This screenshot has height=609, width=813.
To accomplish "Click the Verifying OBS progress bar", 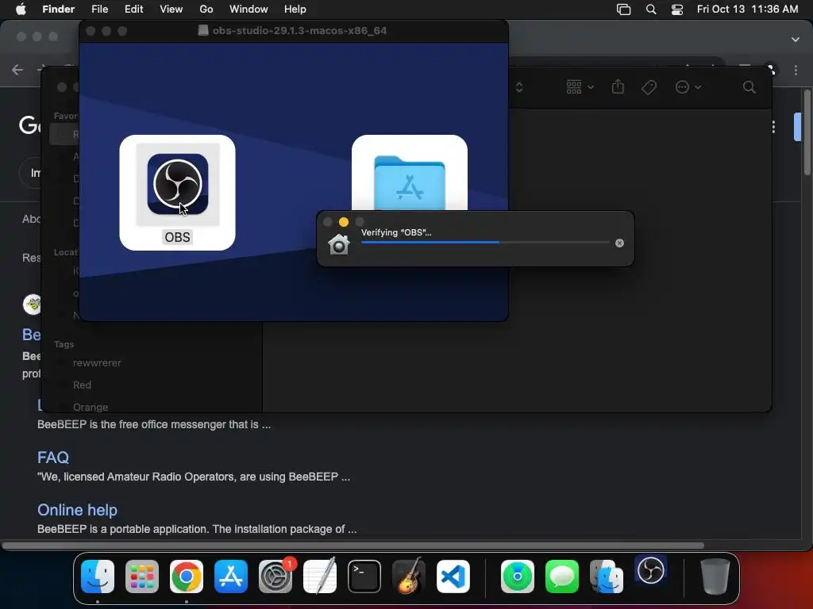I will pyautogui.click(x=485, y=243).
